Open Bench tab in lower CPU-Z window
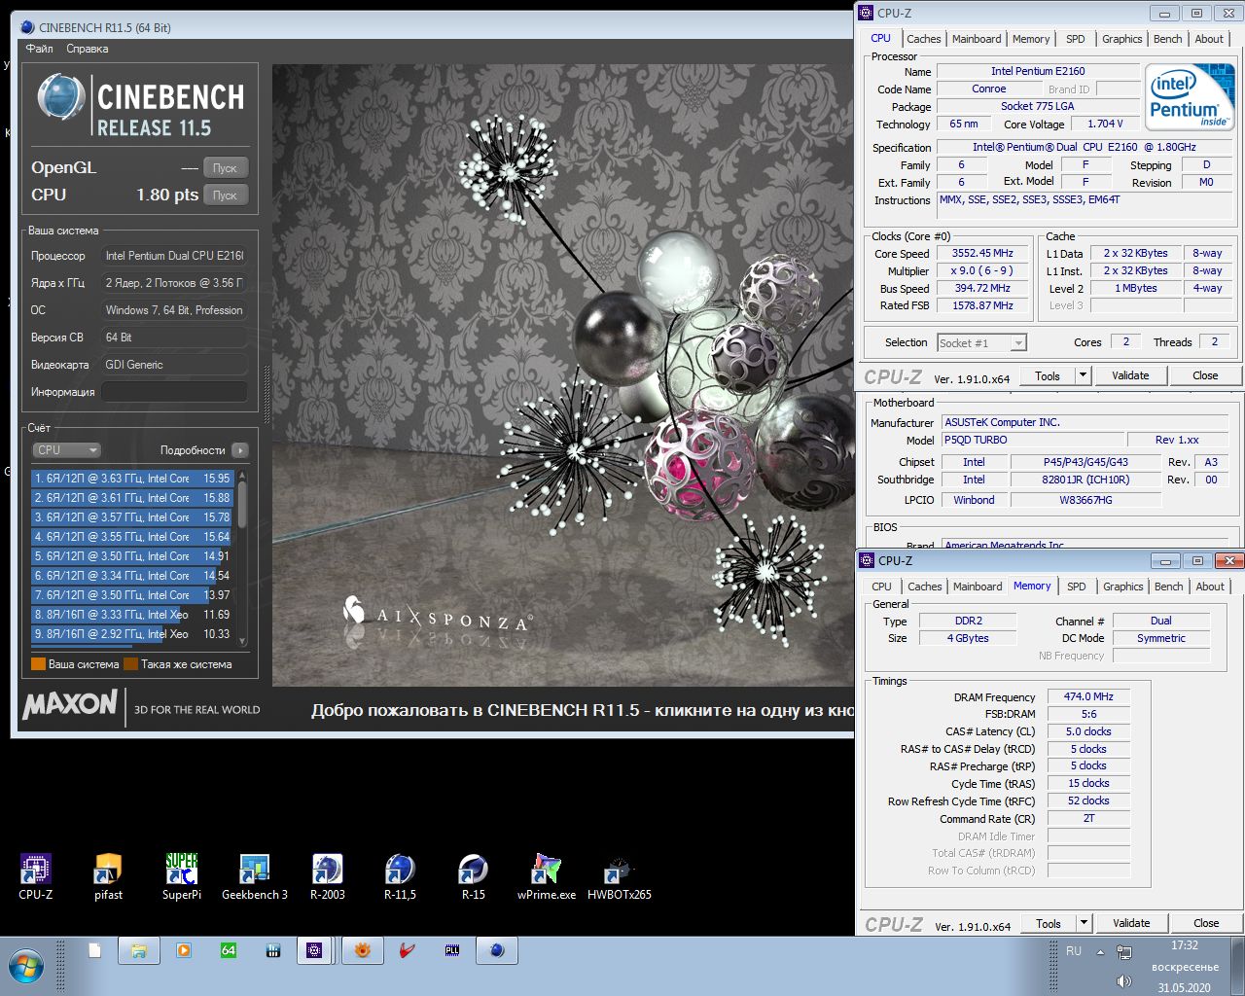1245x996 pixels. 1168,587
